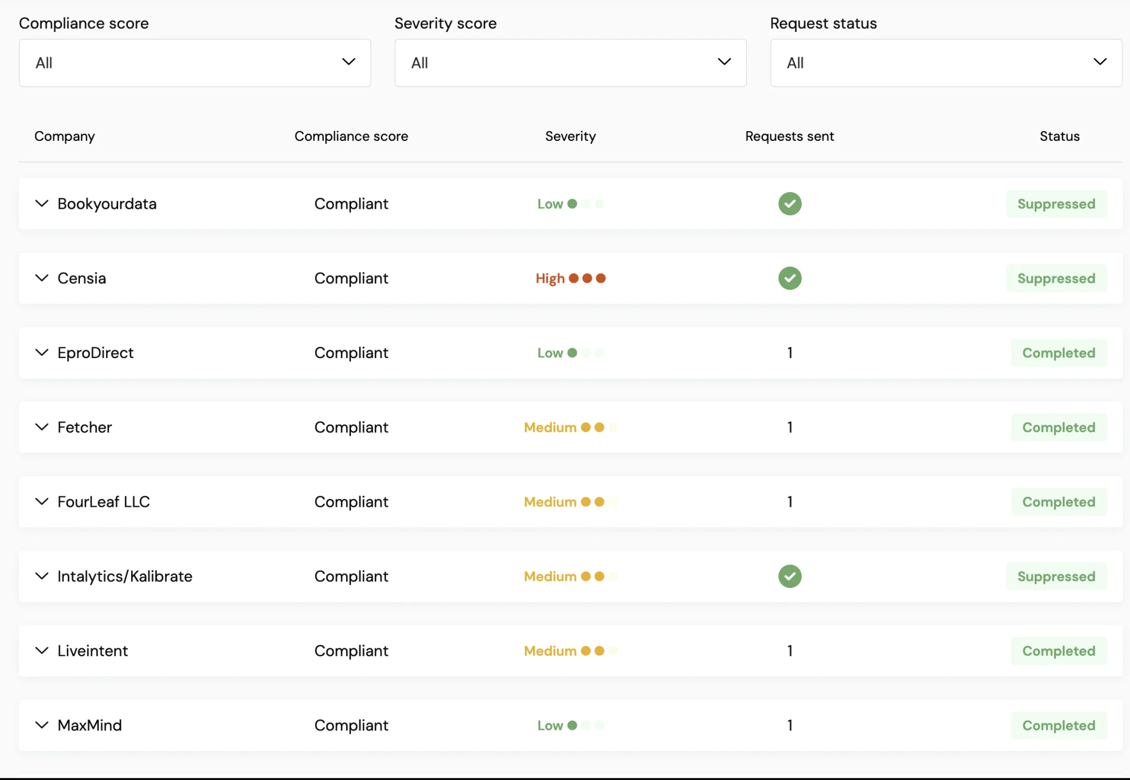
Task: Click Compliant in the MaxMind row
Action: (351, 725)
